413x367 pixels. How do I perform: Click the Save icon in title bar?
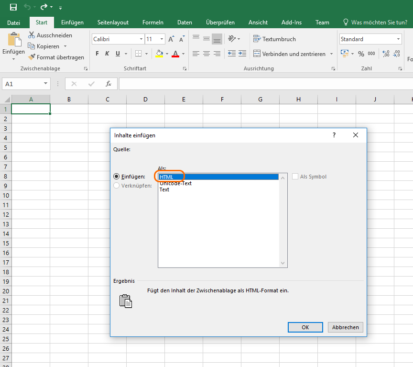point(13,7)
